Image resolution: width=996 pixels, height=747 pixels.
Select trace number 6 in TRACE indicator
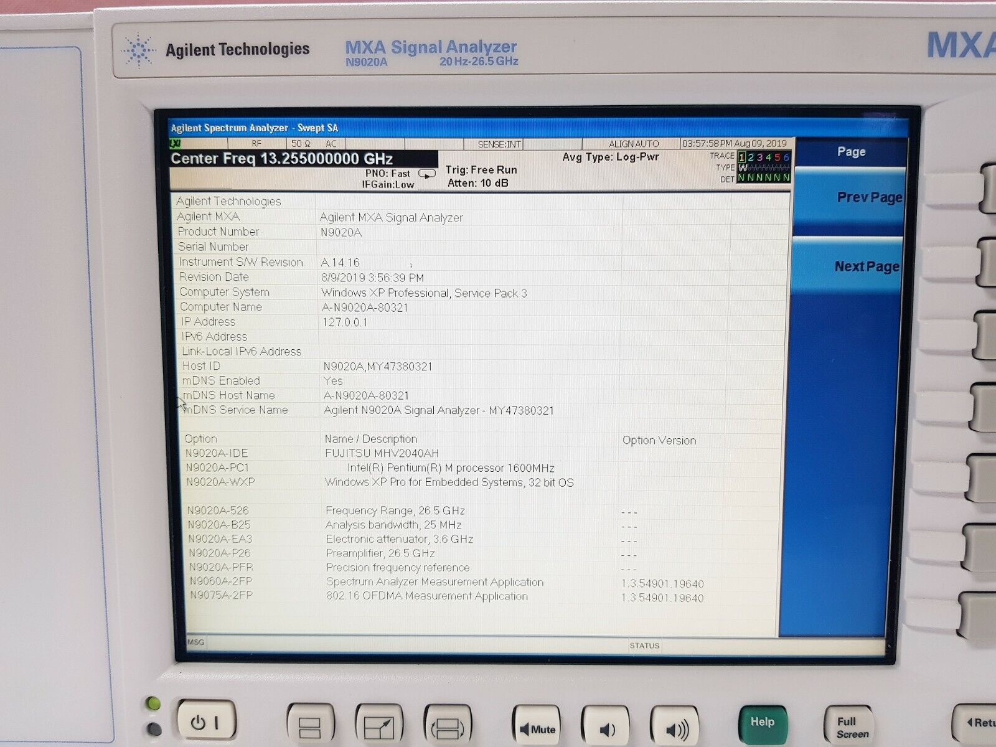[786, 157]
